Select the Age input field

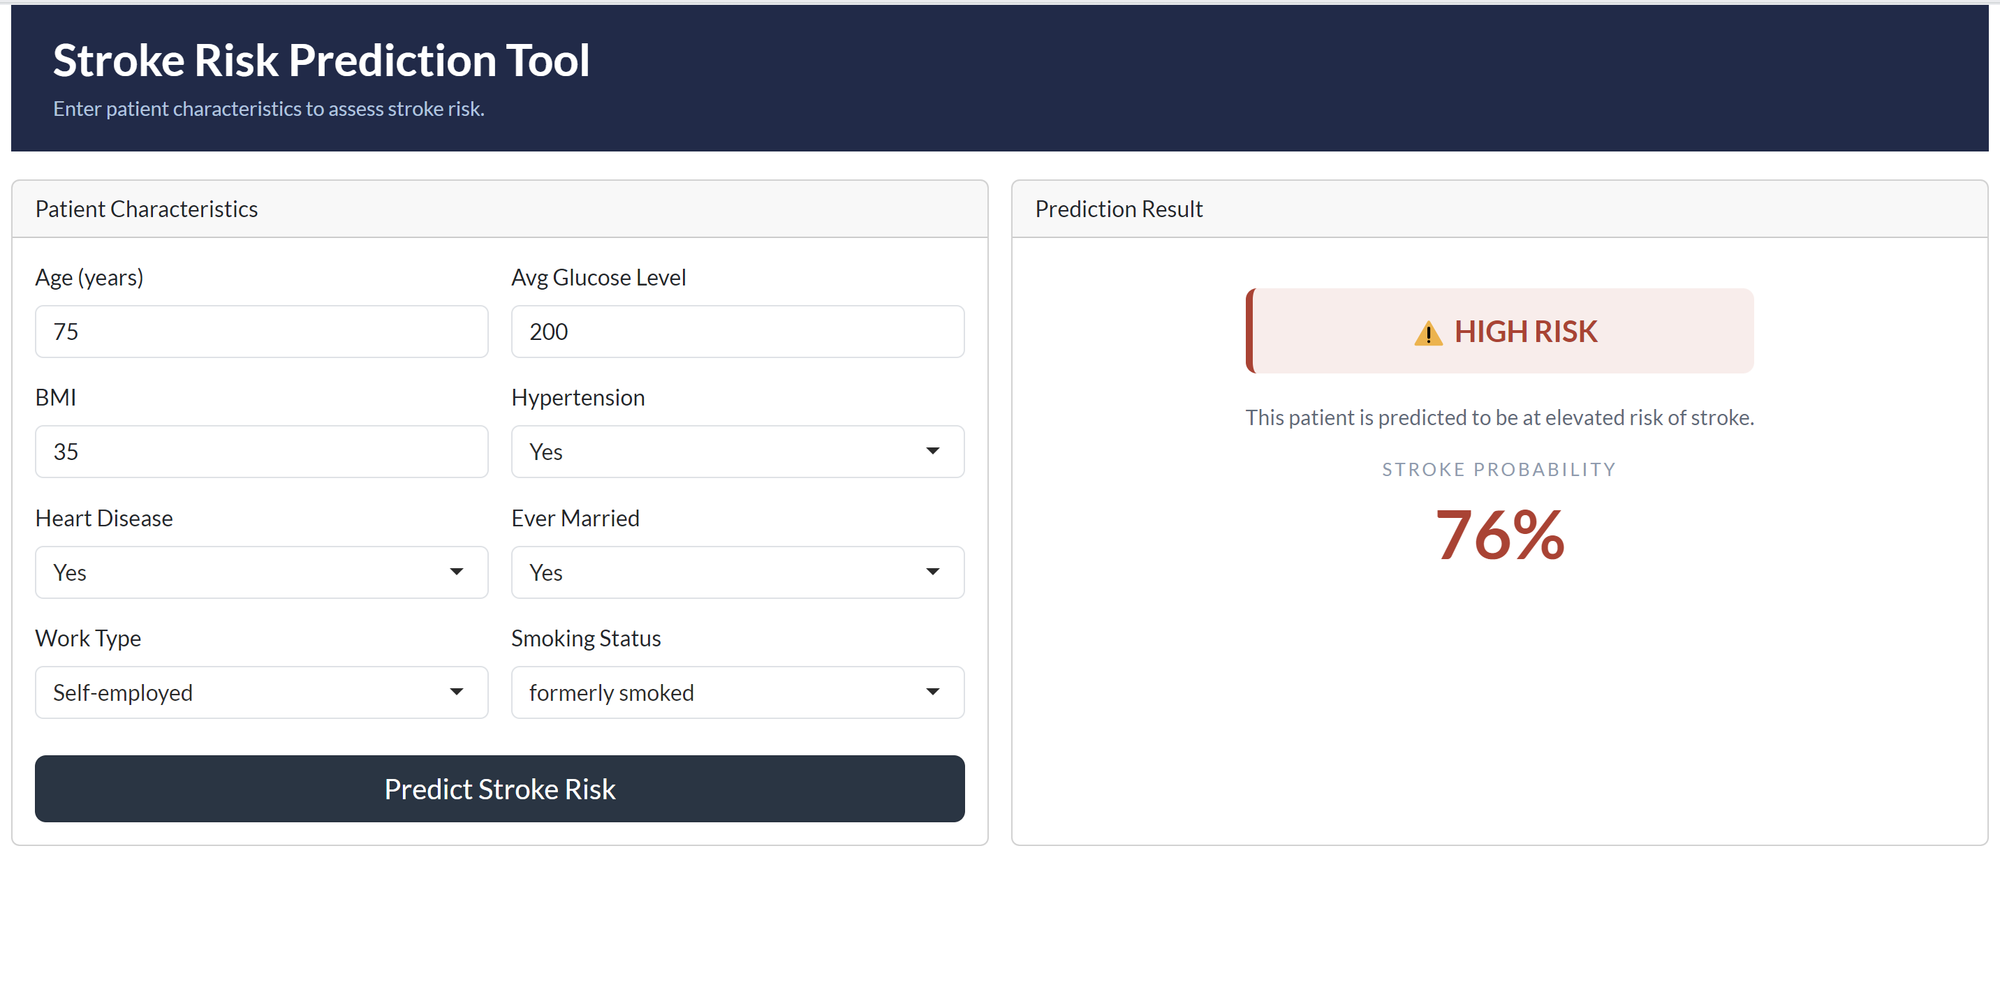[x=261, y=332]
